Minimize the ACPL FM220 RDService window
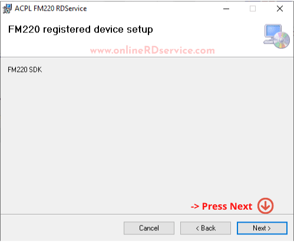Image resolution: width=294 pixels, height=242 pixels. 226,9
